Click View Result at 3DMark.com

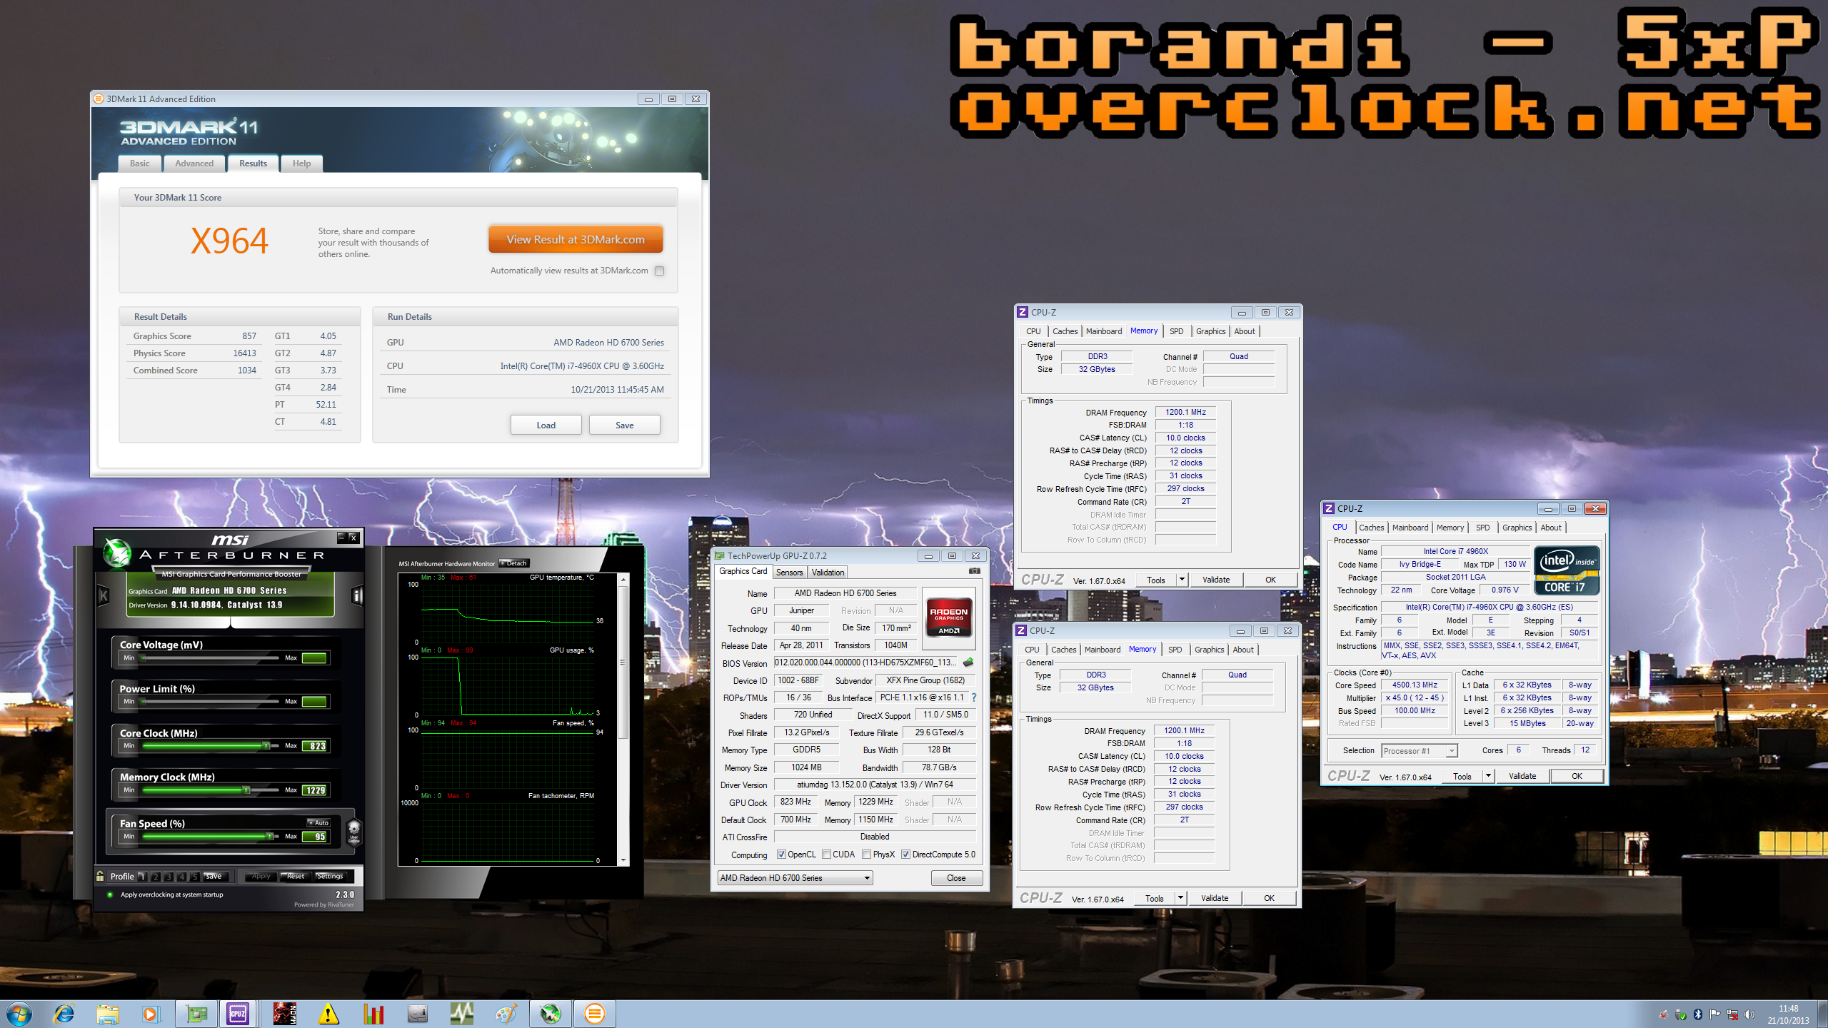pyautogui.click(x=576, y=240)
